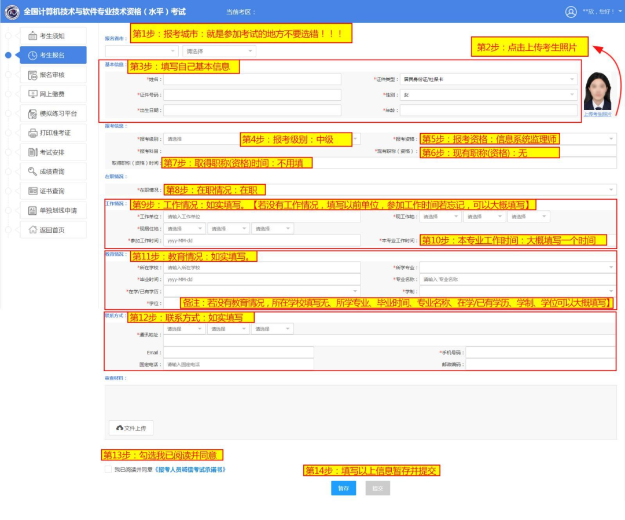
Task: Open 模拟练习平台 menu item
Action: 53,113
